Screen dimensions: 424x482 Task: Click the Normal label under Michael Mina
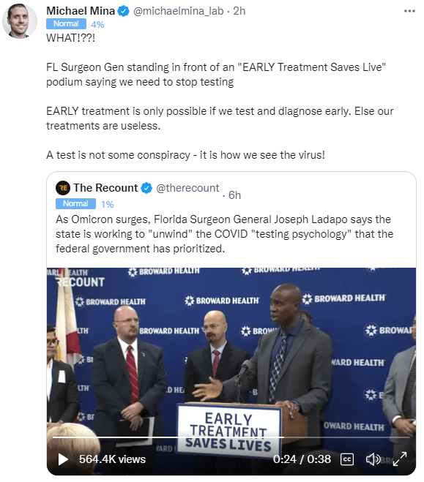pyautogui.click(x=66, y=23)
